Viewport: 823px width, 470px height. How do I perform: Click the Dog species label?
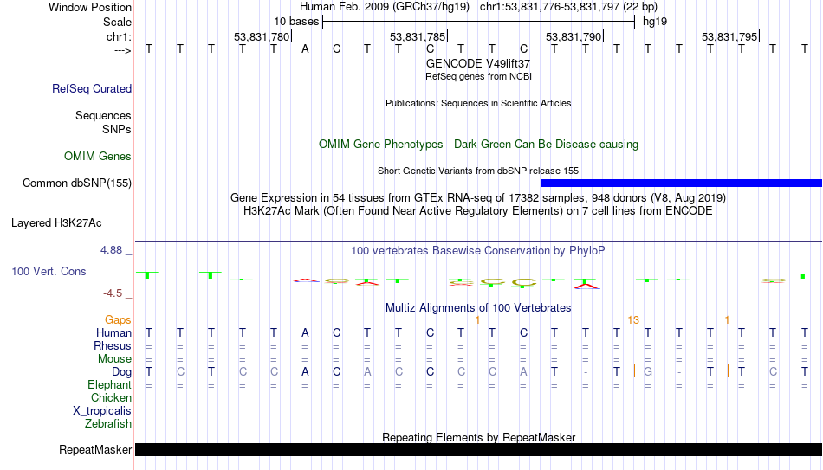pos(122,372)
